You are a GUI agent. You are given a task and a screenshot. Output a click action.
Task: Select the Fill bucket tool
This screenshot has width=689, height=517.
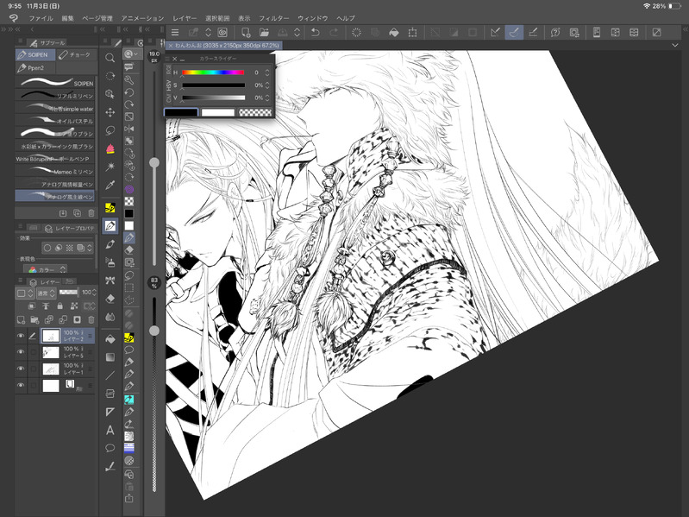click(110, 339)
